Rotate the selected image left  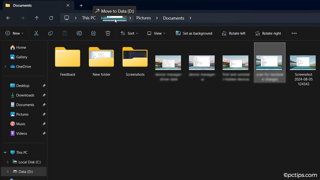(x=234, y=33)
